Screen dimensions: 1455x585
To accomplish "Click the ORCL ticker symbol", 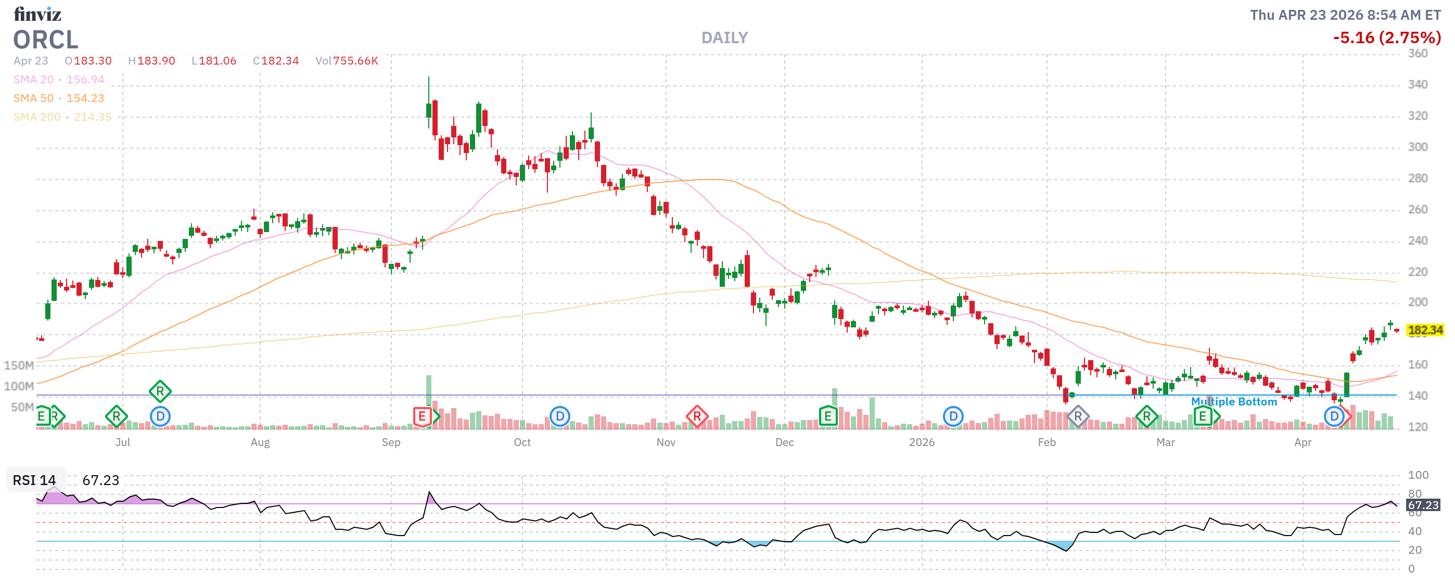I will click(46, 40).
